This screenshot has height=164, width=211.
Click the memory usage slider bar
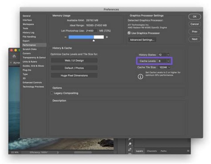[86, 37]
